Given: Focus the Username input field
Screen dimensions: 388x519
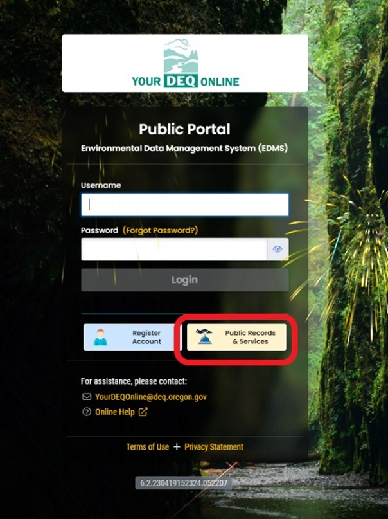Looking at the screenshot, I should 185,205.
